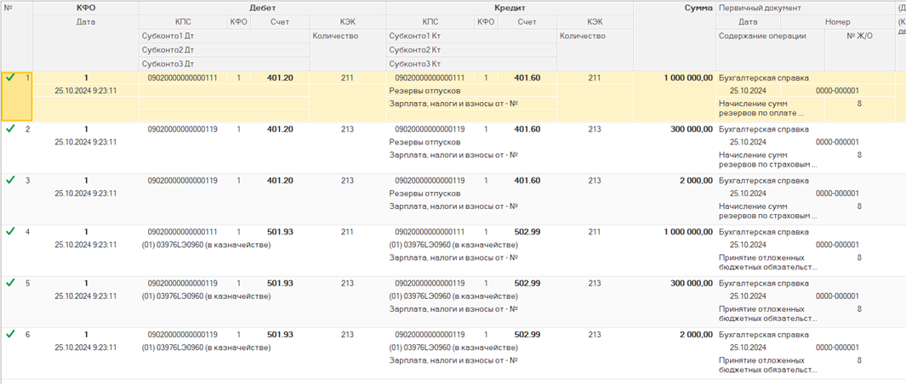
Task: Select the 300 000,00 sum in row 2
Action: point(692,129)
